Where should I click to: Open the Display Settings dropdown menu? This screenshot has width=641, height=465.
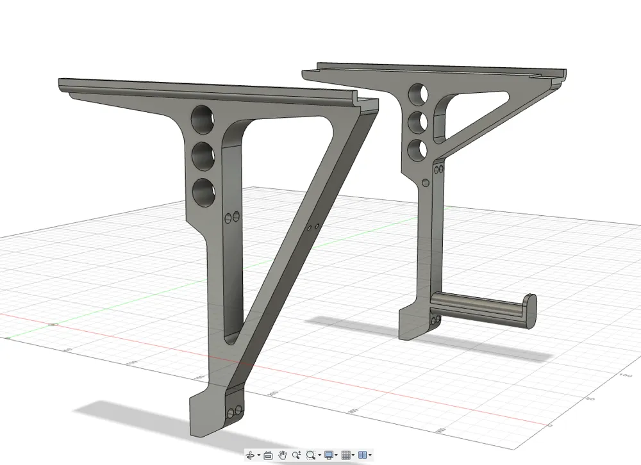336,455
